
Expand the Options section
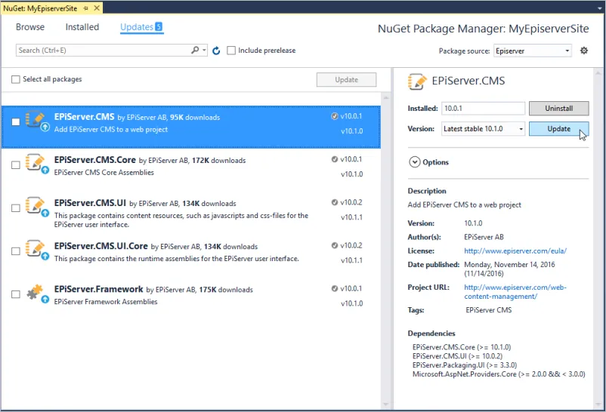[x=414, y=162]
